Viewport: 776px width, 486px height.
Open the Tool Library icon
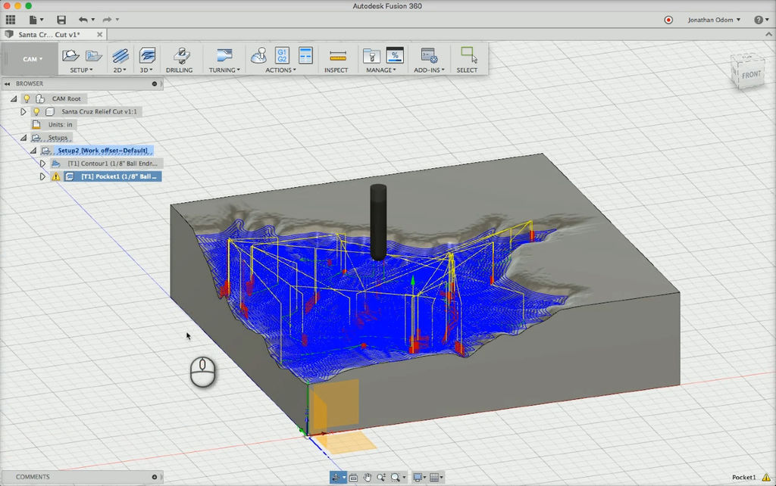371,55
